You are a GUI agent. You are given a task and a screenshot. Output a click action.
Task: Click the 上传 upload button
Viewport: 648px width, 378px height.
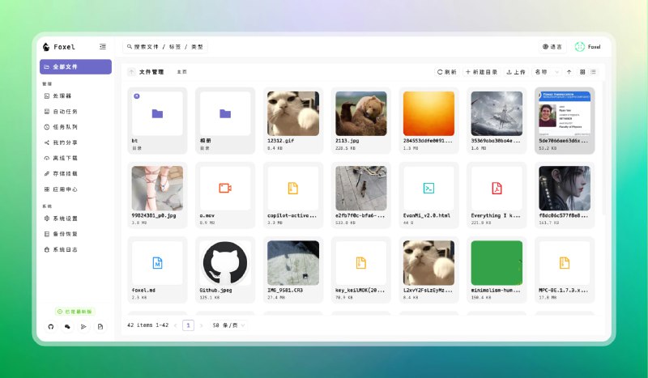pos(516,72)
